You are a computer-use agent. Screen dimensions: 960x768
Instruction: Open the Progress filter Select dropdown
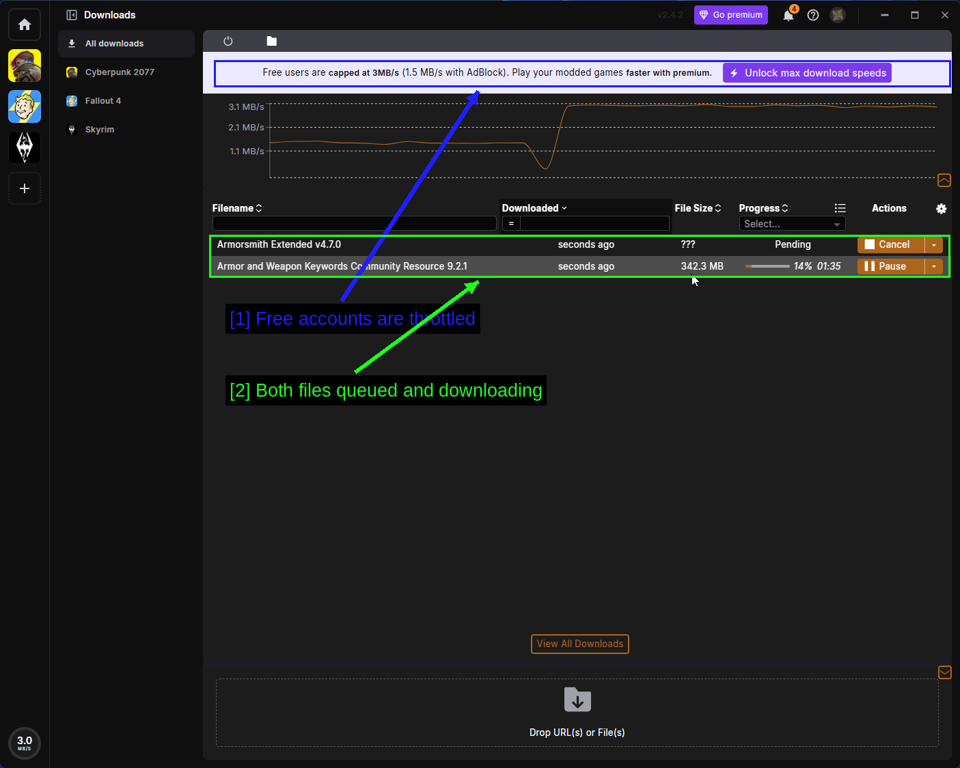(x=792, y=224)
